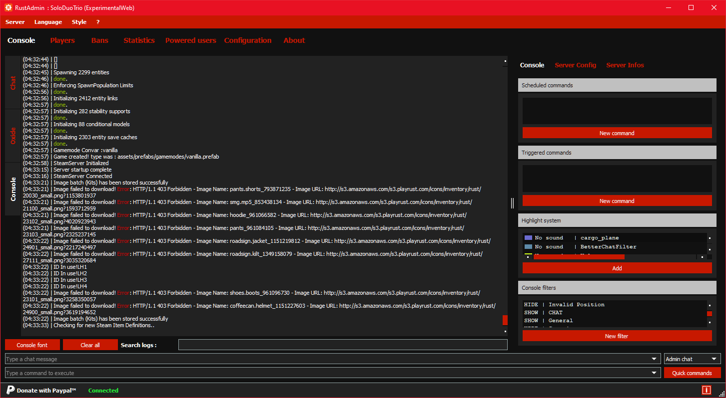The height and width of the screenshot is (398, 726).
Task: Select the 'SHOW | CHAT' filter
Action: pyautogui.click(x=543, y=313)
